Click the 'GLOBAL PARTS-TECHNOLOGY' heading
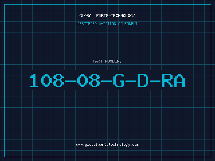 [107, 16]
